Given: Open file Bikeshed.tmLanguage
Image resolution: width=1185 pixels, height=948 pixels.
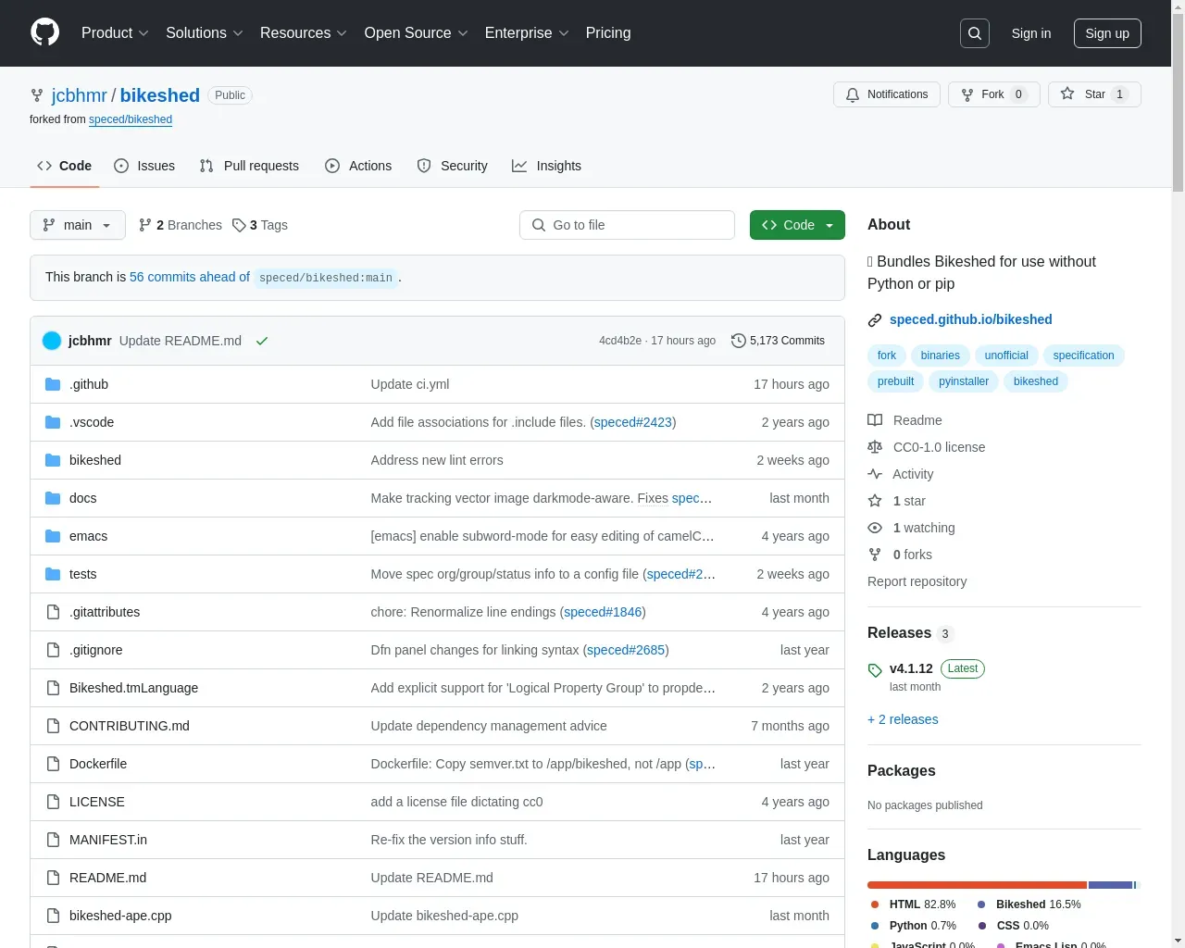Looking at the screenshot, I should (x=133, y=688).
